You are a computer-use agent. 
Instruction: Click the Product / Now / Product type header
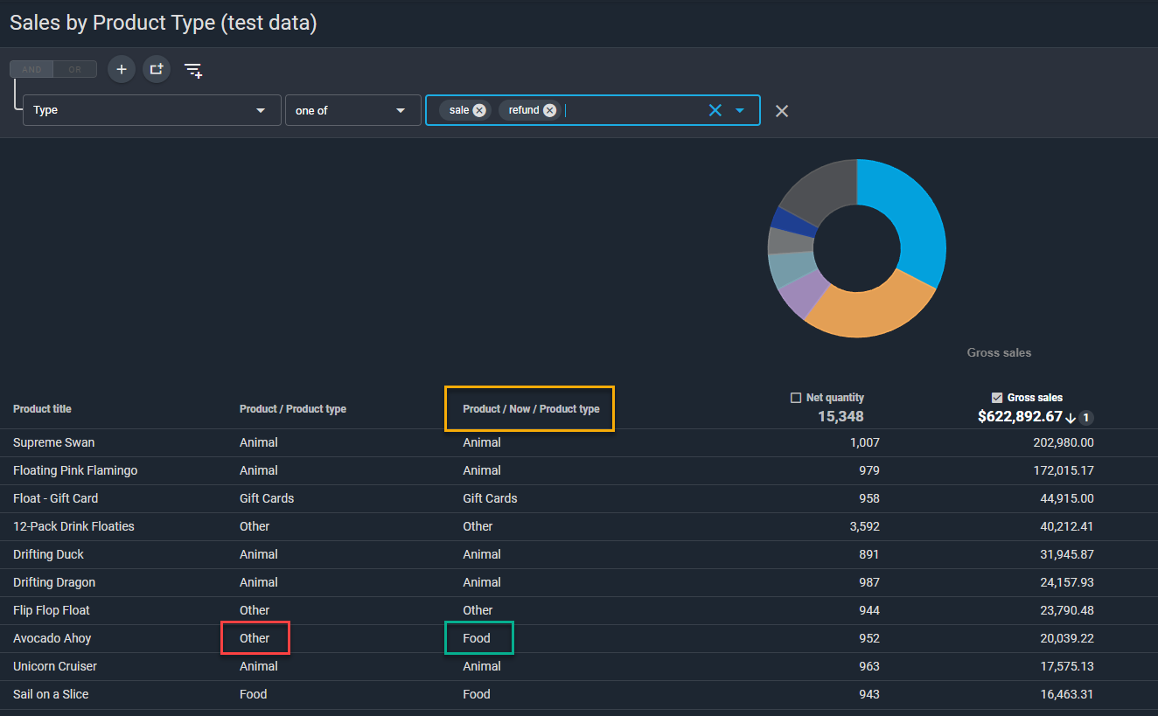click(x=531, y=409)
